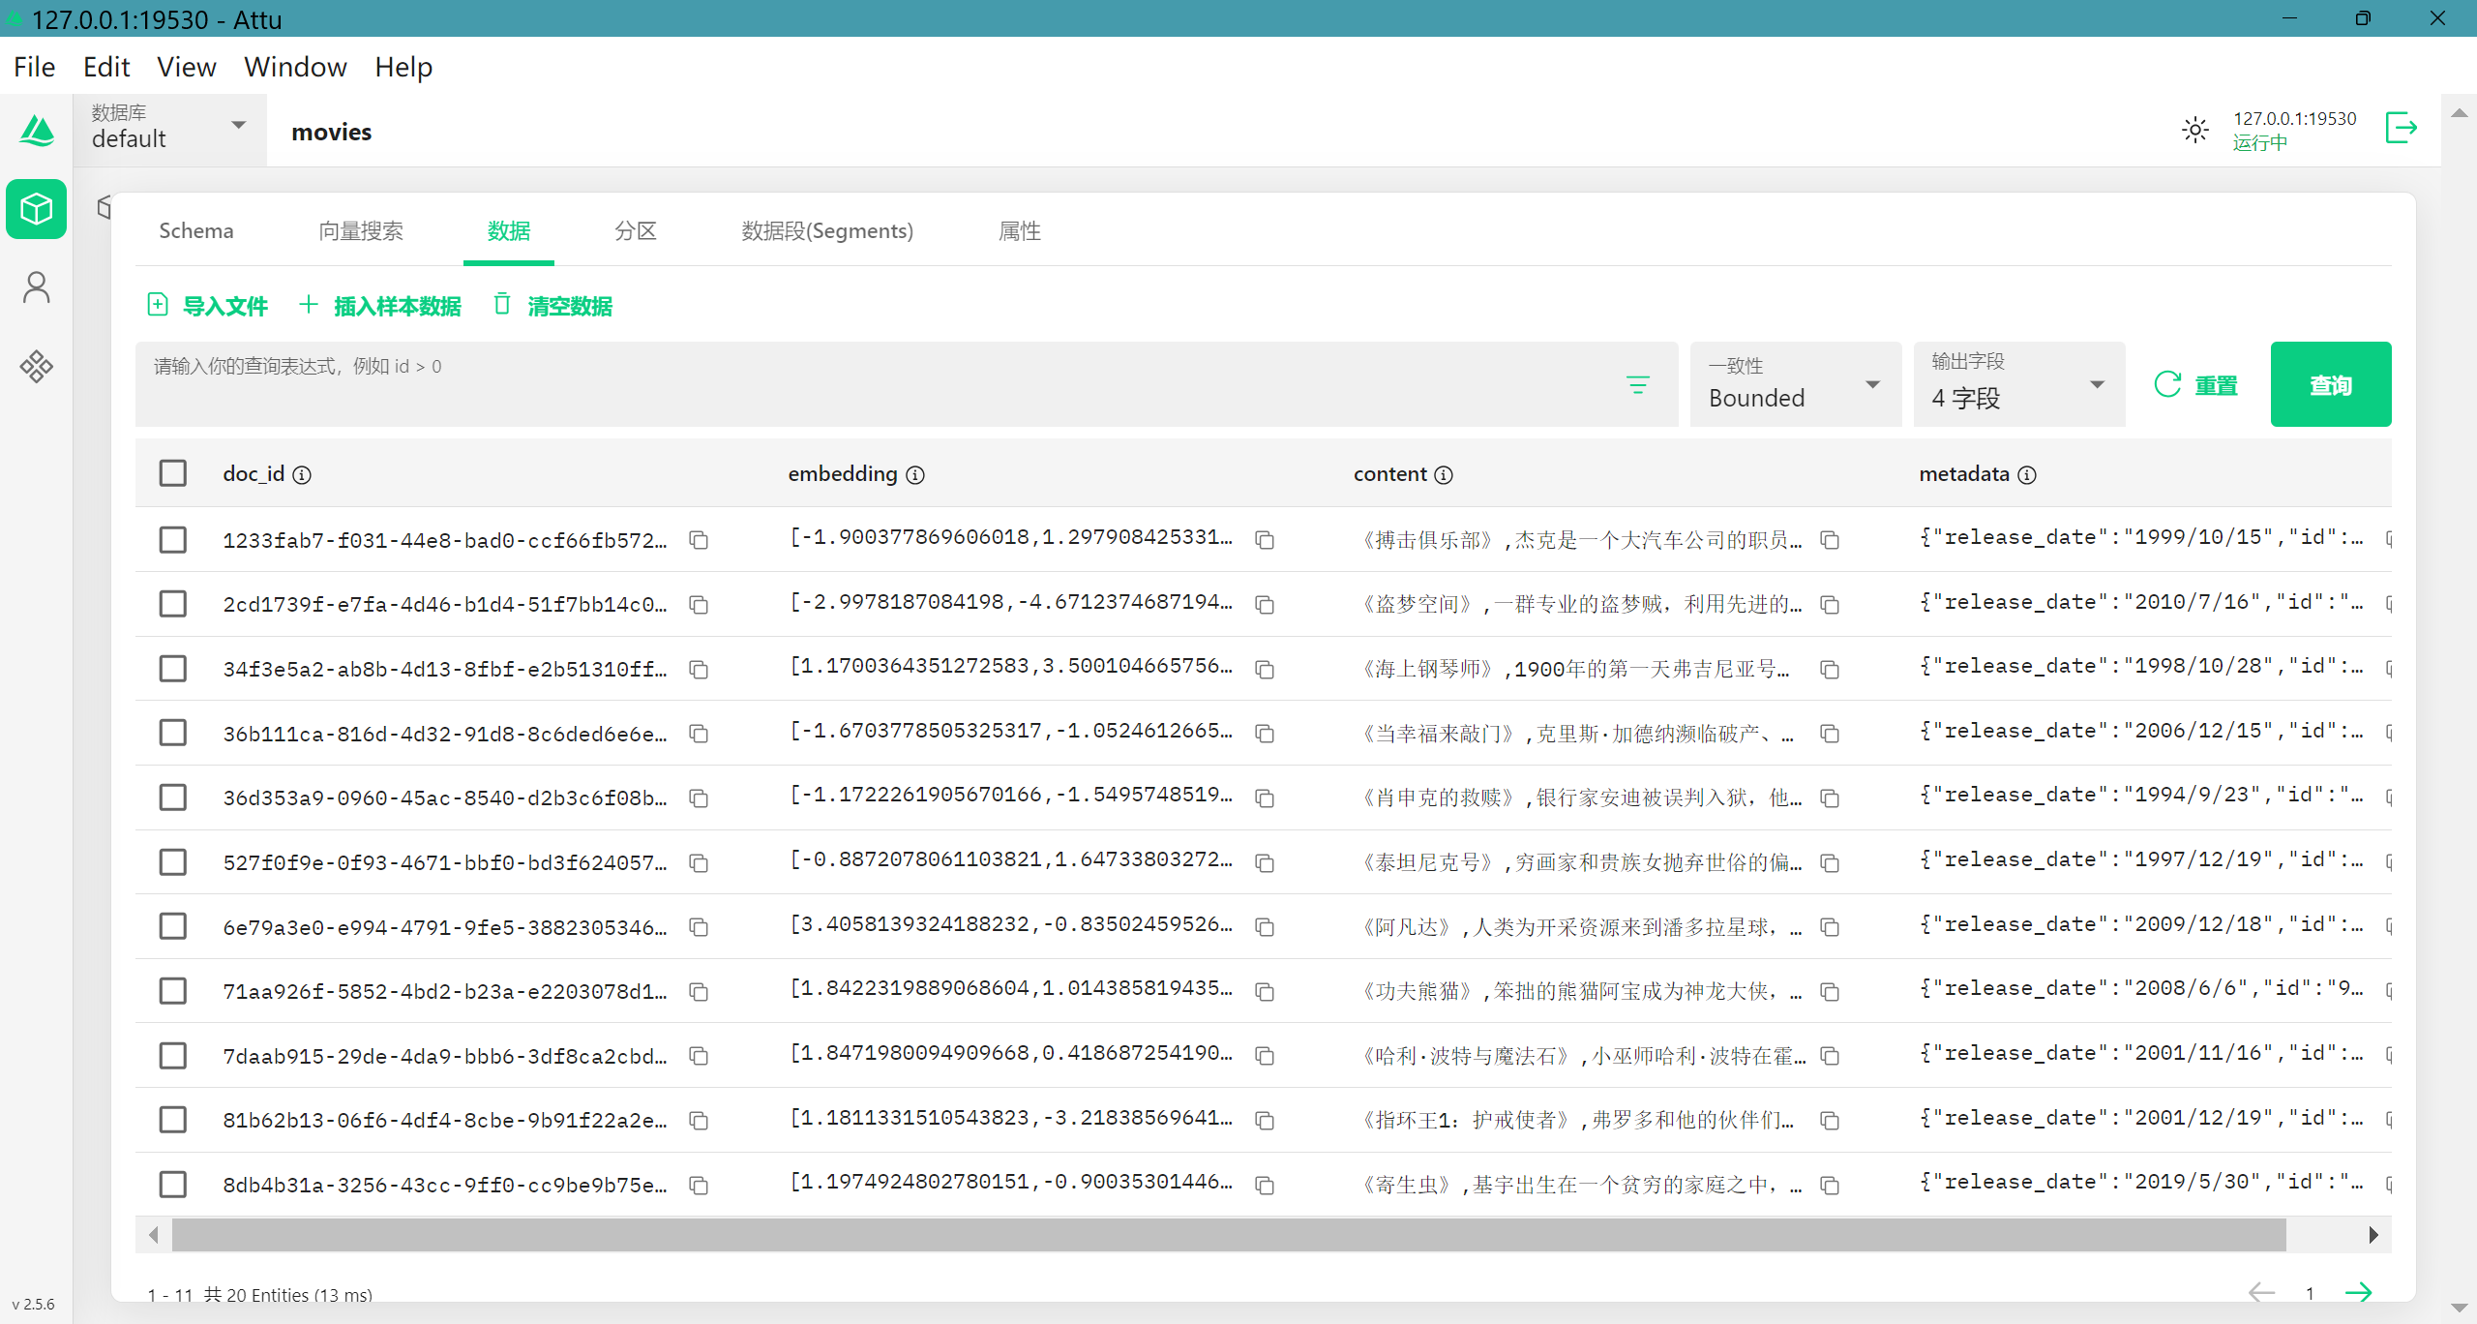Click the query expression input field

tap(871, 383)
